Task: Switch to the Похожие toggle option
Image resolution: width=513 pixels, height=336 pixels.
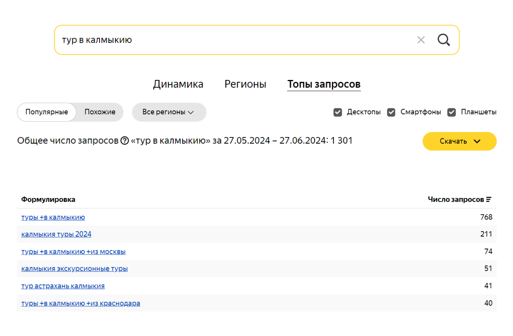Action: tap(100, 112)
